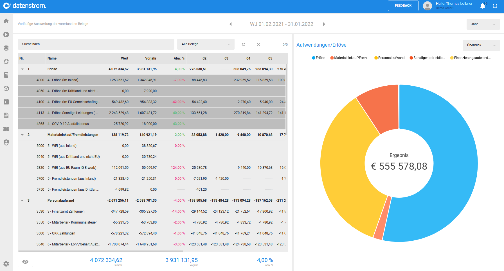Collapse the Erlöse row group
Screen dimensions: 504x271
[22, 69]
